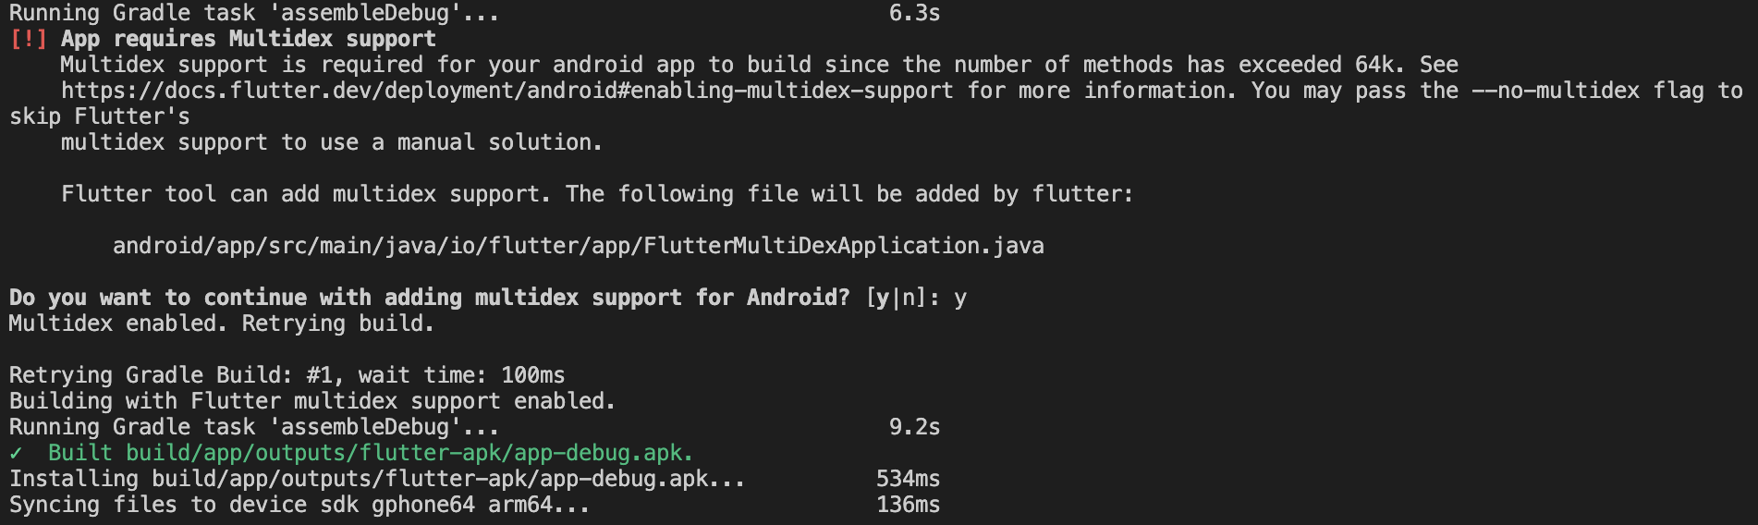
Task: Click the 'App requires Multidex support' heading
Action: [248, 39]
